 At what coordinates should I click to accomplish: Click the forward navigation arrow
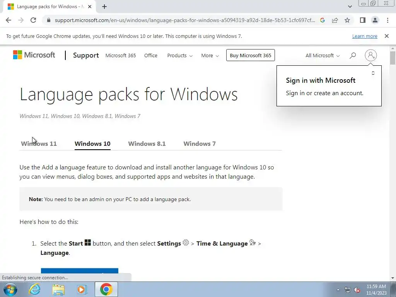click(x=21, y=20)
